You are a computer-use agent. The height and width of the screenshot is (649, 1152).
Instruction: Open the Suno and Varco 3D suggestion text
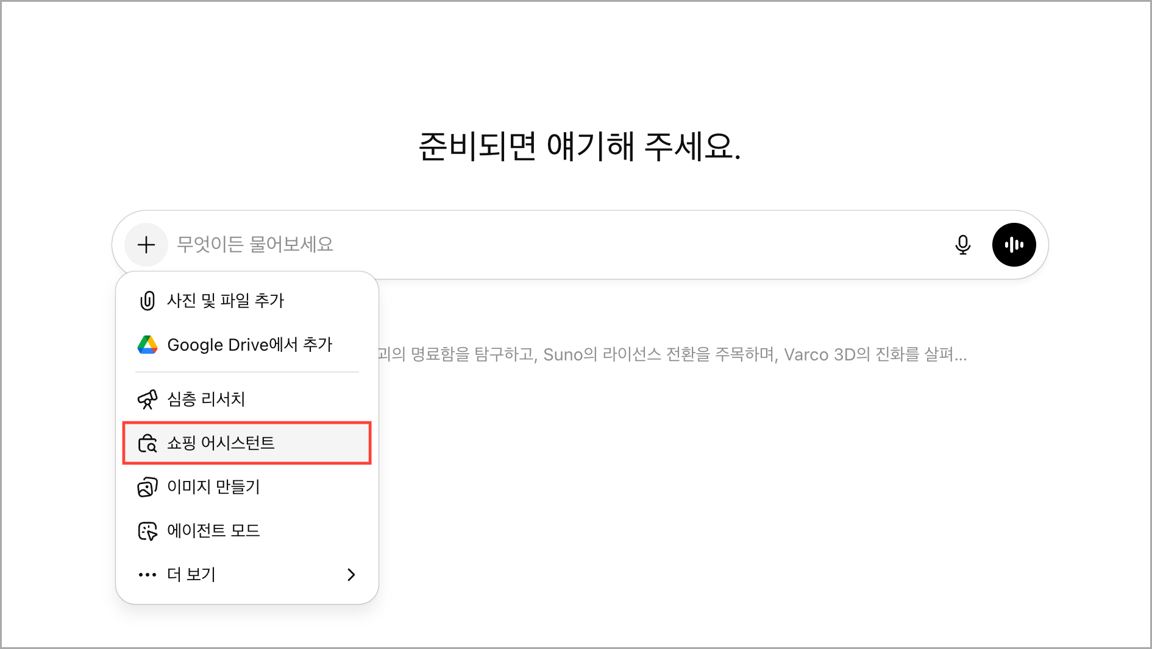(670, 354)
